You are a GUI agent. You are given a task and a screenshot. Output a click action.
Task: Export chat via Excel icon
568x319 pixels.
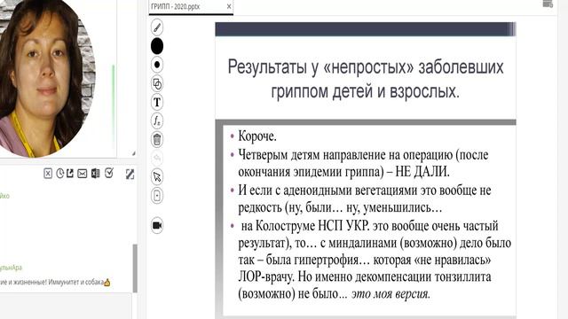coord(95,174)
